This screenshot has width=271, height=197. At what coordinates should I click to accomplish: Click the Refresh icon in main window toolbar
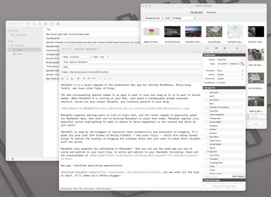[x=40, y=24]
